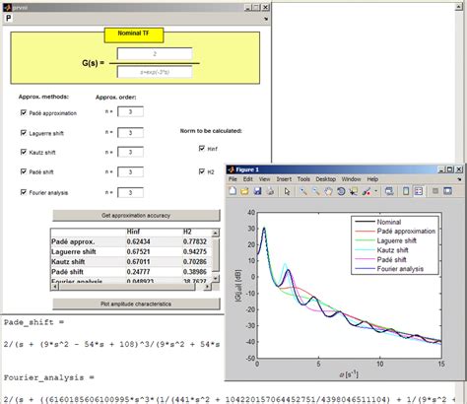The width and height of the screenshot is (467, 404).
Task: Click the Insert Colorbar icon
Action: tap(406, 191)
